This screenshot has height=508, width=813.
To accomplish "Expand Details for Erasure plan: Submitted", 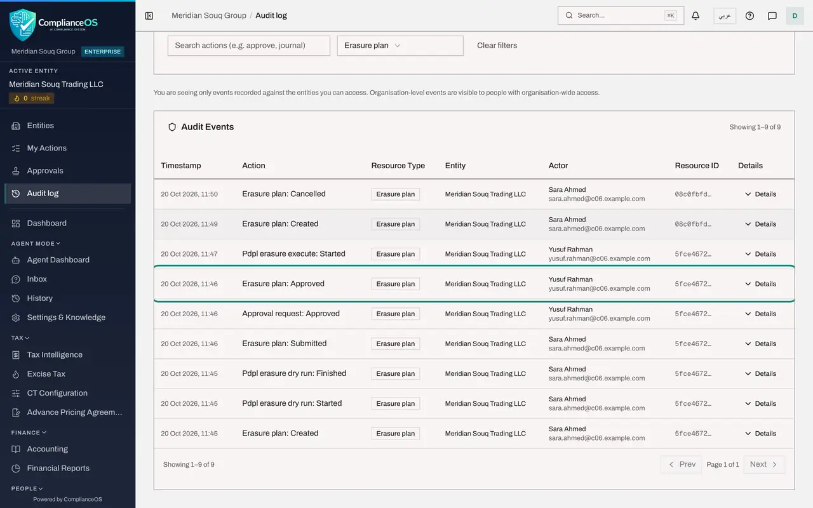I will 760,344.
